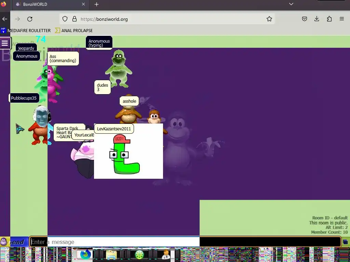The height and width of the screenshot is (262, 350).
Task: Click the Firefox logo at window corner
Action: point(3,4)
